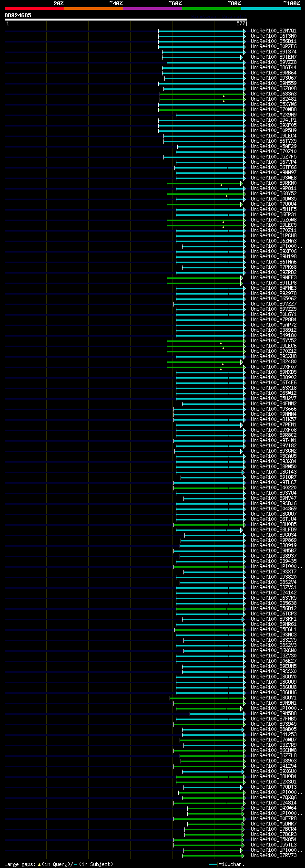The width and height of the screenshot is (305, 868).
Task: Open hit UniRef100_O24142
Action: (274, 593)
